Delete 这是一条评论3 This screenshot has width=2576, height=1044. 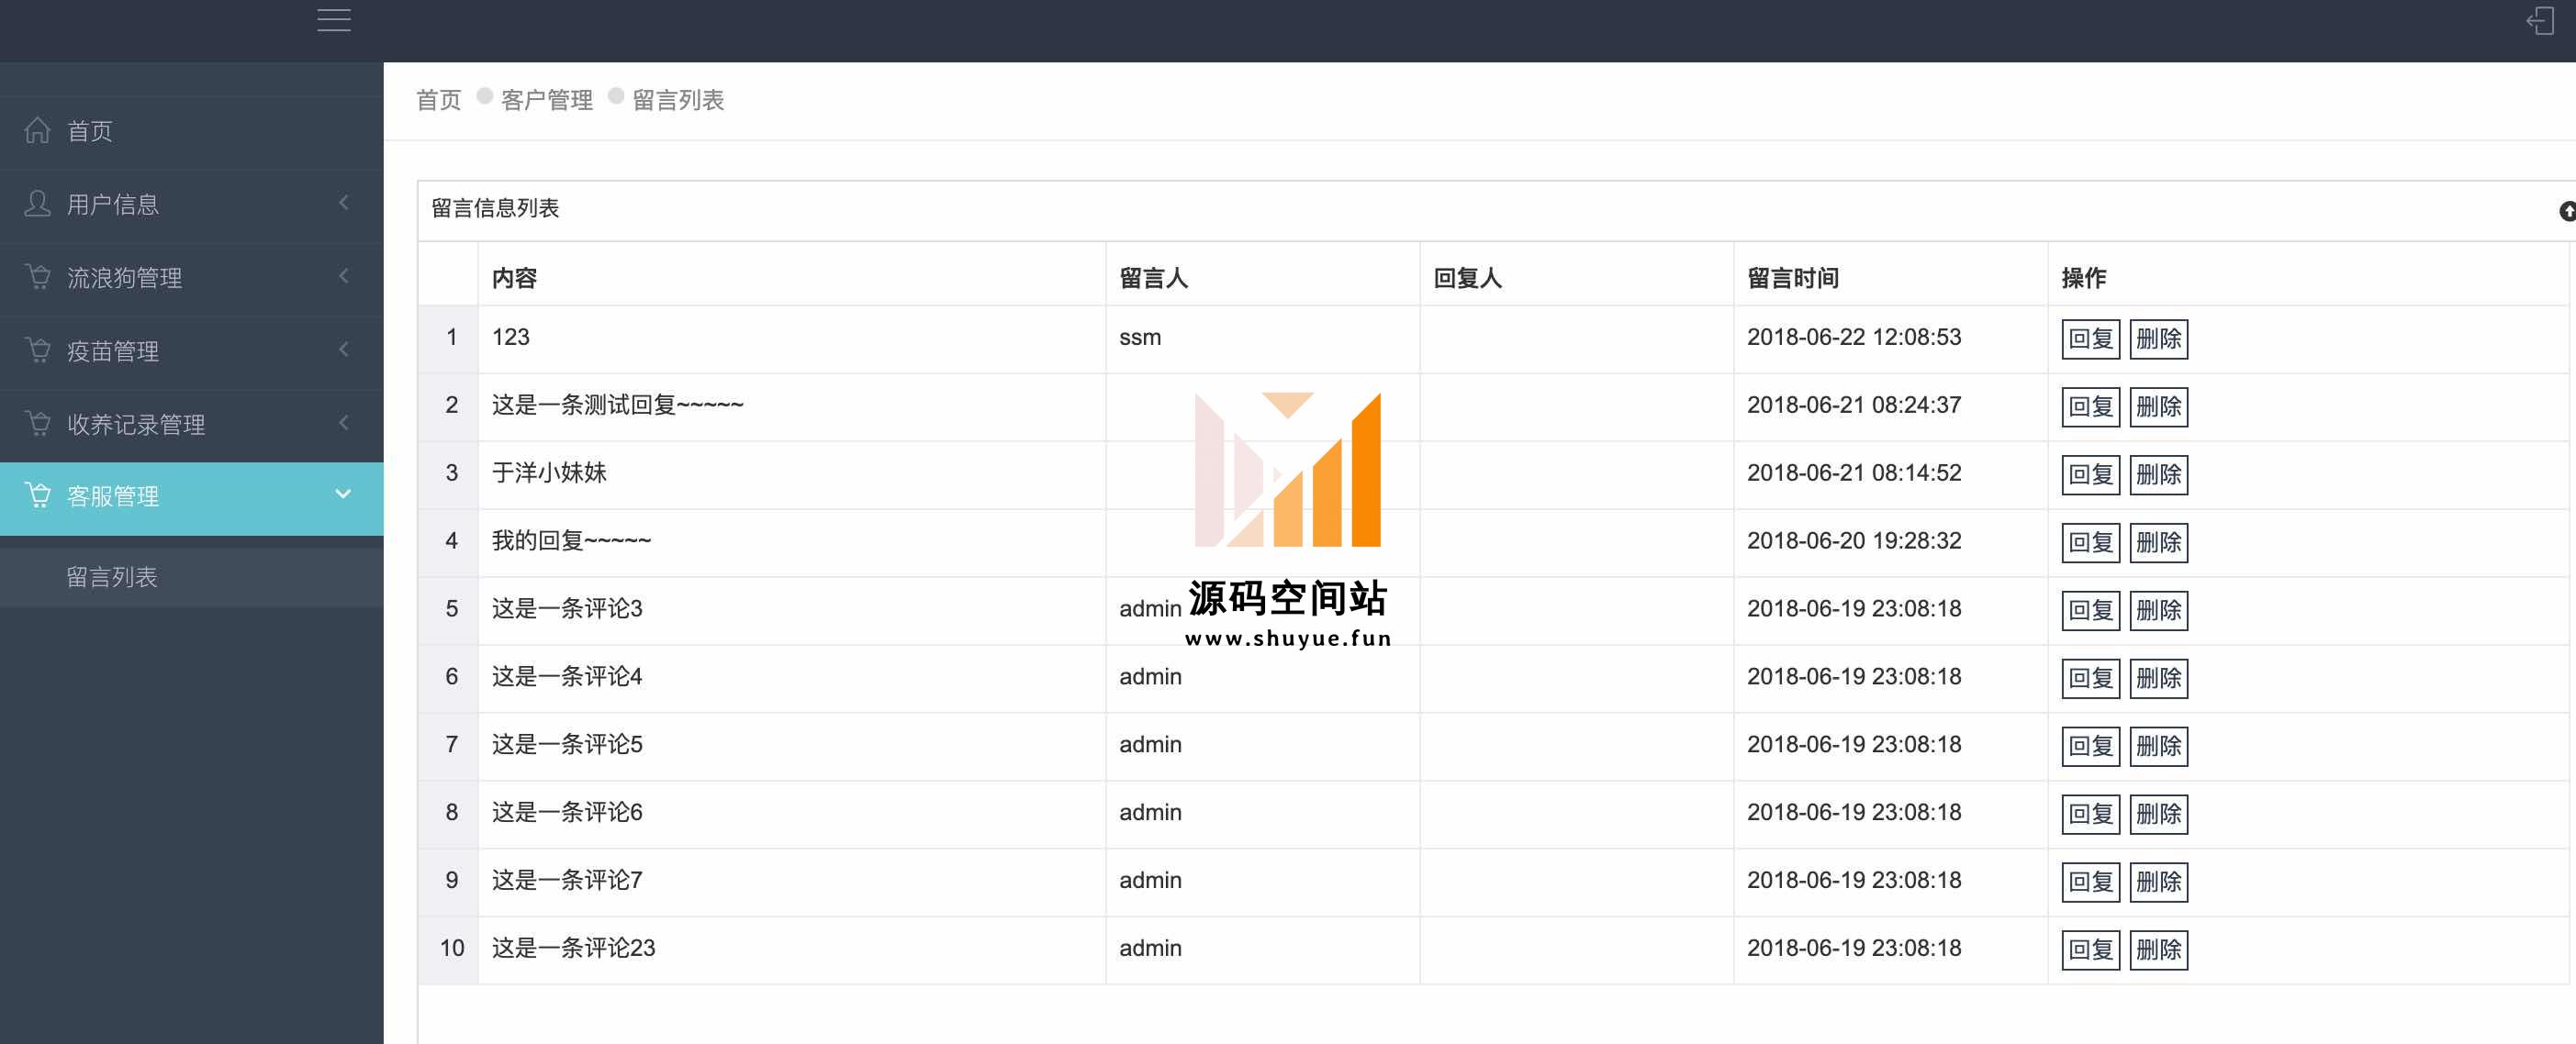[x=2158, y=610]
